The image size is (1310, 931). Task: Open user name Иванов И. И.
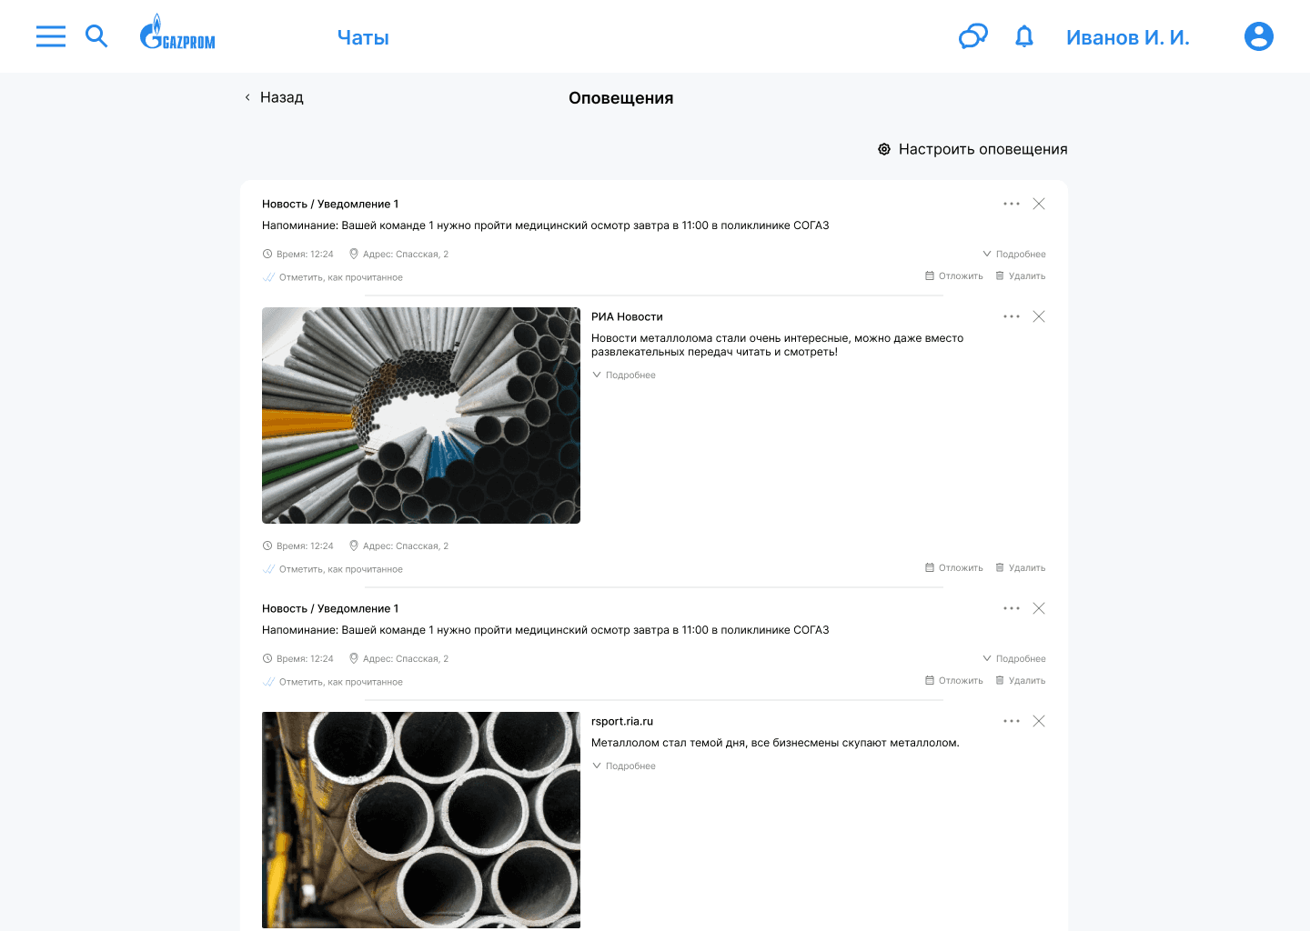point(1128,37)
